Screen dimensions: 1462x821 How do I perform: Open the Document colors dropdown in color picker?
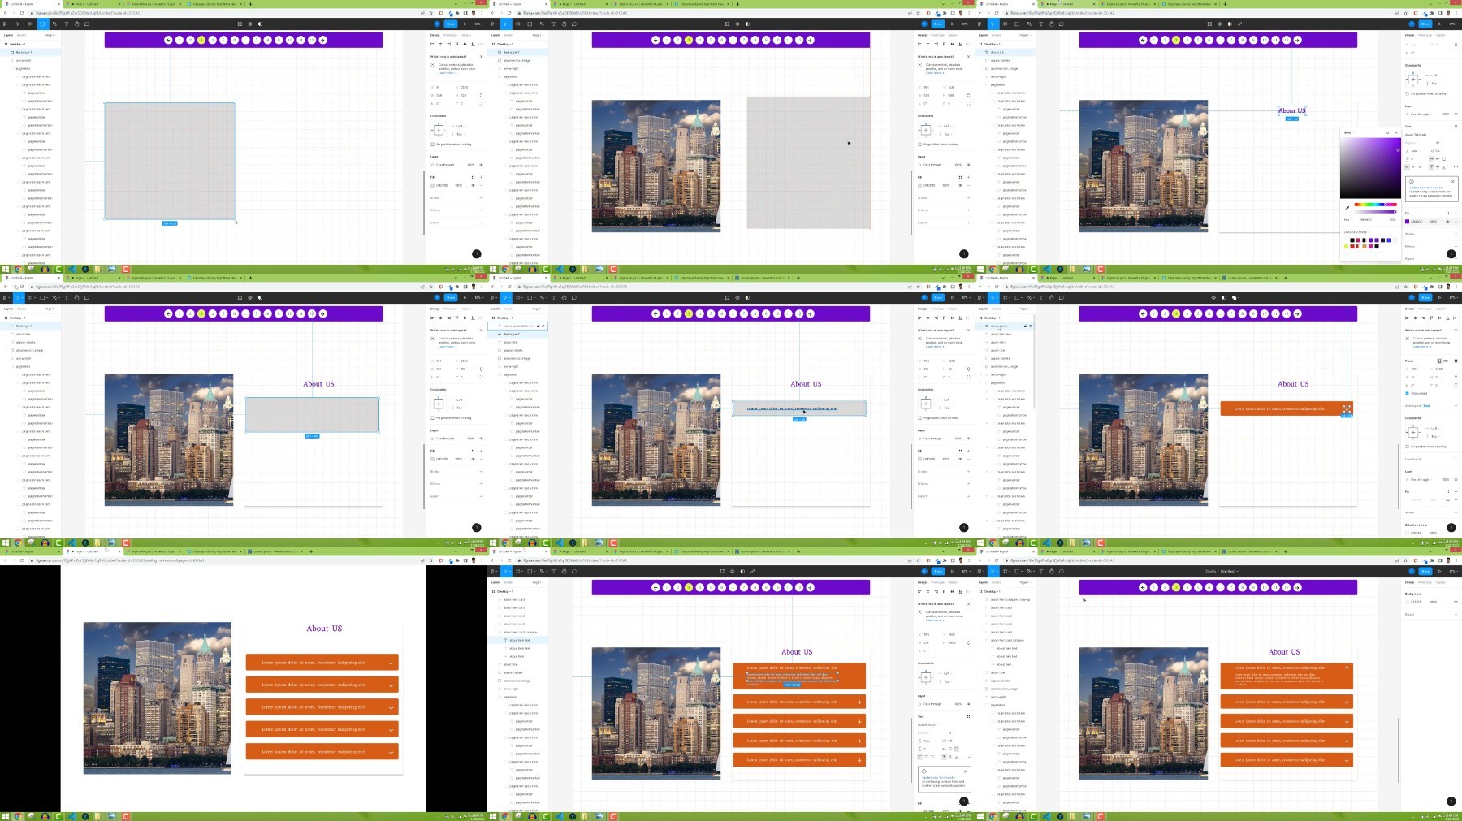(1356, 232)
